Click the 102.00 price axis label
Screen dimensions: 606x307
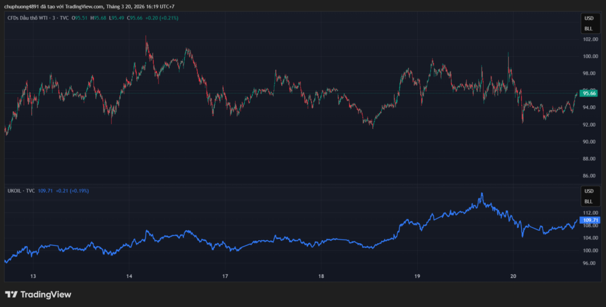589,40
